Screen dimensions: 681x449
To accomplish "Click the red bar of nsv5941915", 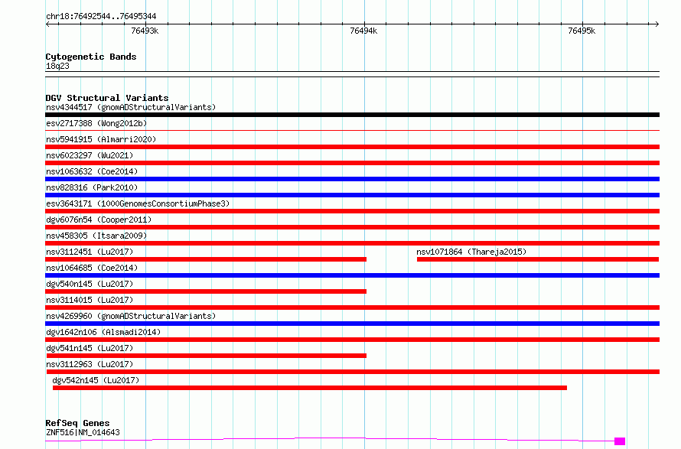I will tap(352, 147).
